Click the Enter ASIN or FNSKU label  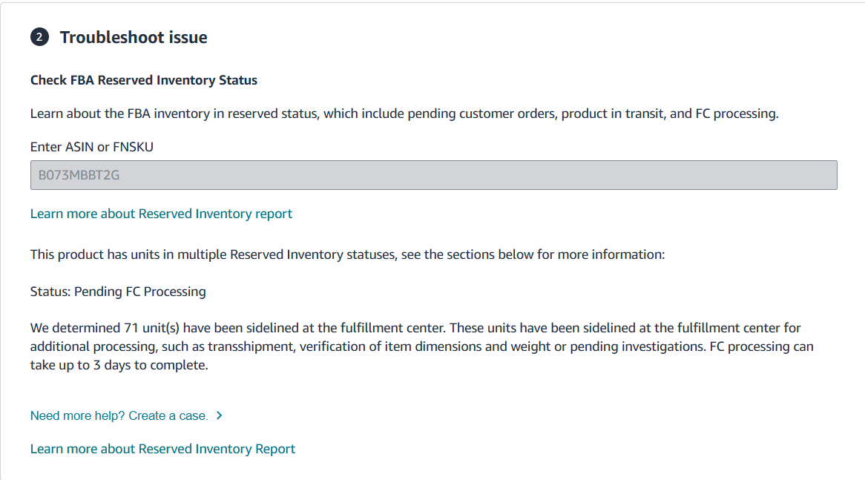tap(91, 147)
